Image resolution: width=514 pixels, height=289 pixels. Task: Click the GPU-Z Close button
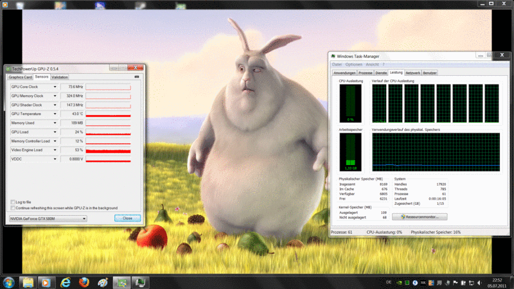coord(127,218)
